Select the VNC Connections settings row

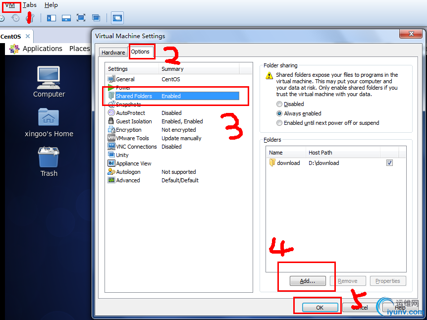coord(173,147)
